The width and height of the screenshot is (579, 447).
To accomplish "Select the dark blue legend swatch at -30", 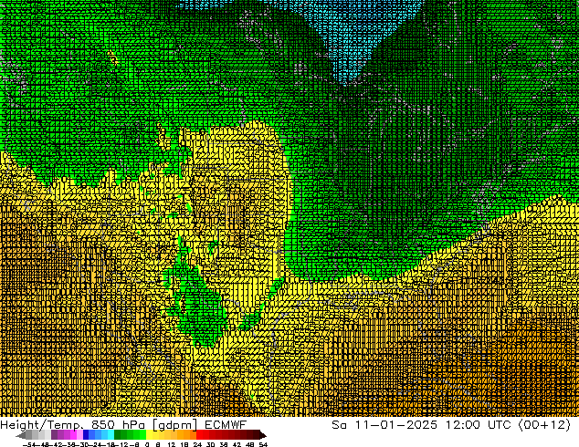I will coord(86,434).
